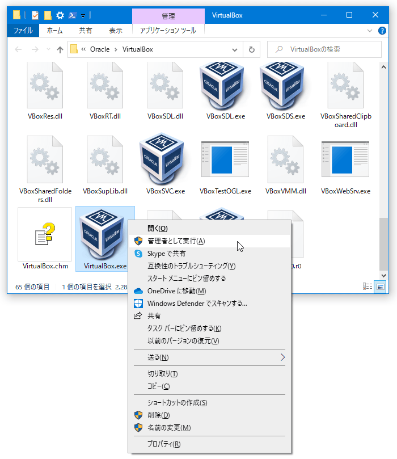Click the refresh button next to address bar

point(252,49)
